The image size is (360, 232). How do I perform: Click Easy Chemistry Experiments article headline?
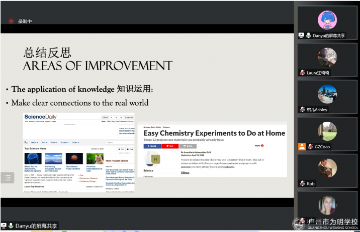214,133
